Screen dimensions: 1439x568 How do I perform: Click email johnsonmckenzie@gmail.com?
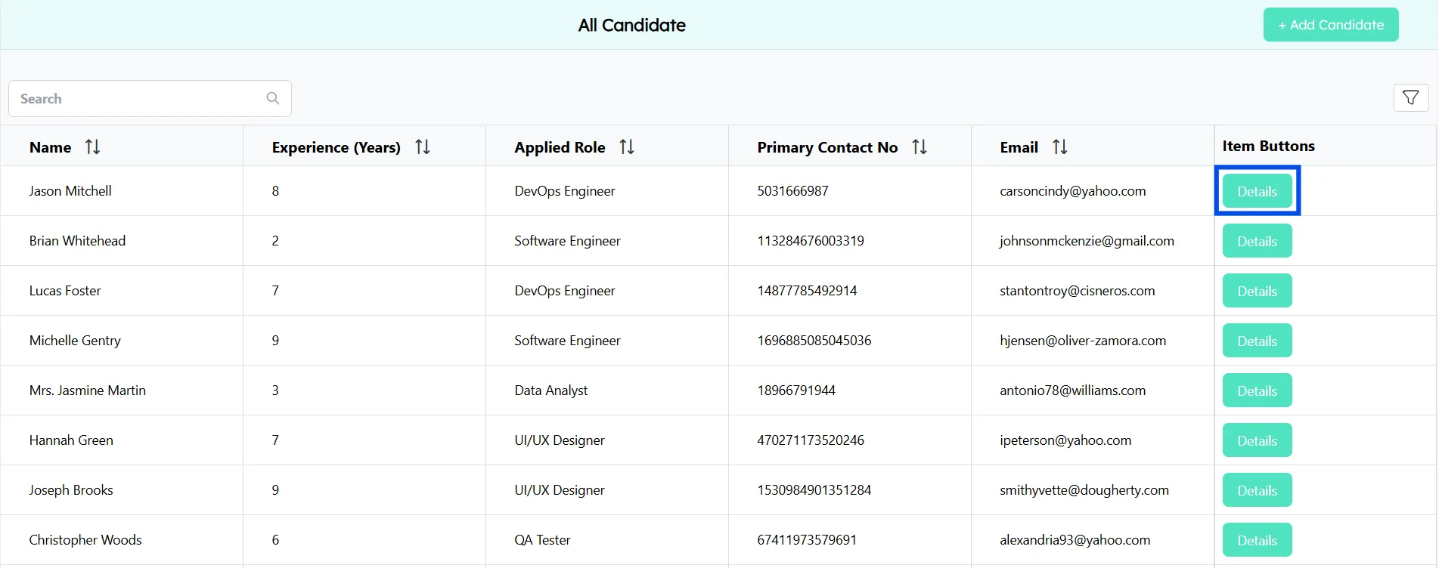tap(1087, 241)
